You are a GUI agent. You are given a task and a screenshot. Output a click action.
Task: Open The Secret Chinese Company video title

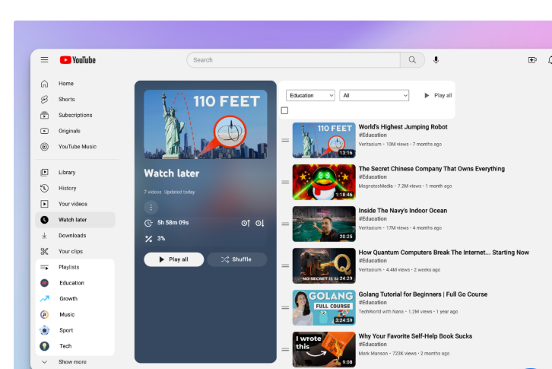coord(432,169)
